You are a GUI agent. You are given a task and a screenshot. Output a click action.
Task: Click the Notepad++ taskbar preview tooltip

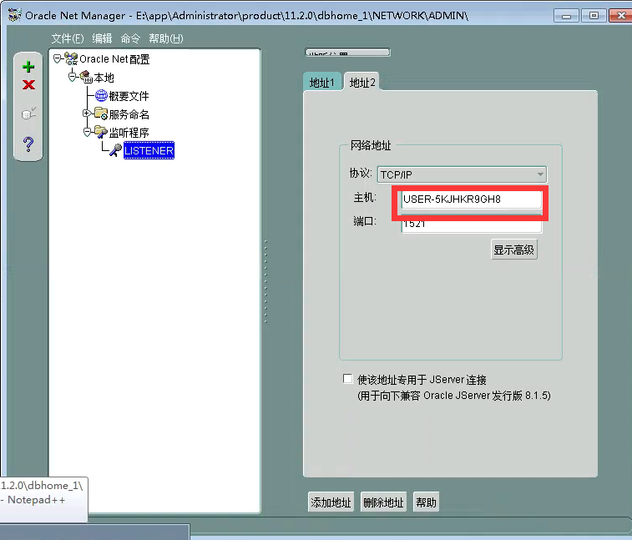(43, 500)
